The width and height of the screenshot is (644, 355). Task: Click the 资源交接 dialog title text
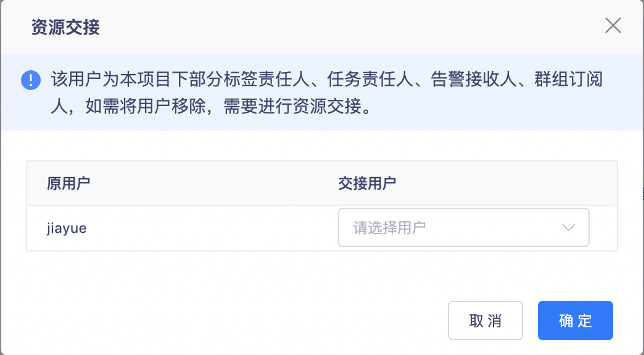[x=65, y=28]
